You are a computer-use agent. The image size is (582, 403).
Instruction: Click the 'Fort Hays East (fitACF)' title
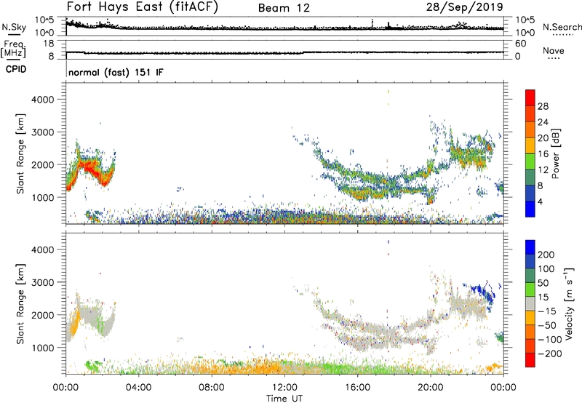tap(142, 7)
